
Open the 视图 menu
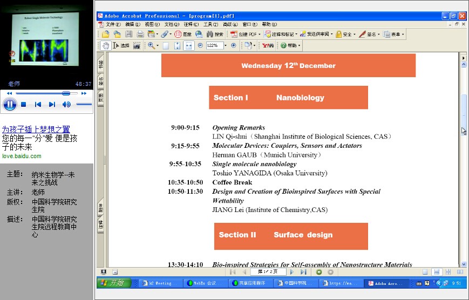(152, 24)
